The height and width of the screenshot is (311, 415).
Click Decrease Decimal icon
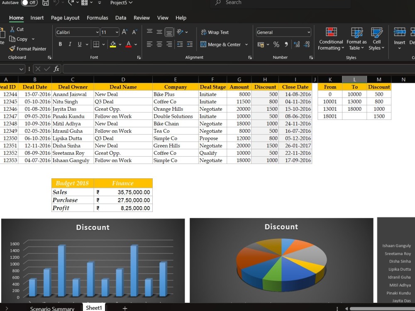(307, 44)
